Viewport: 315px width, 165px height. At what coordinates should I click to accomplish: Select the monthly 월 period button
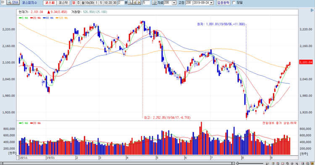point(83,3)
